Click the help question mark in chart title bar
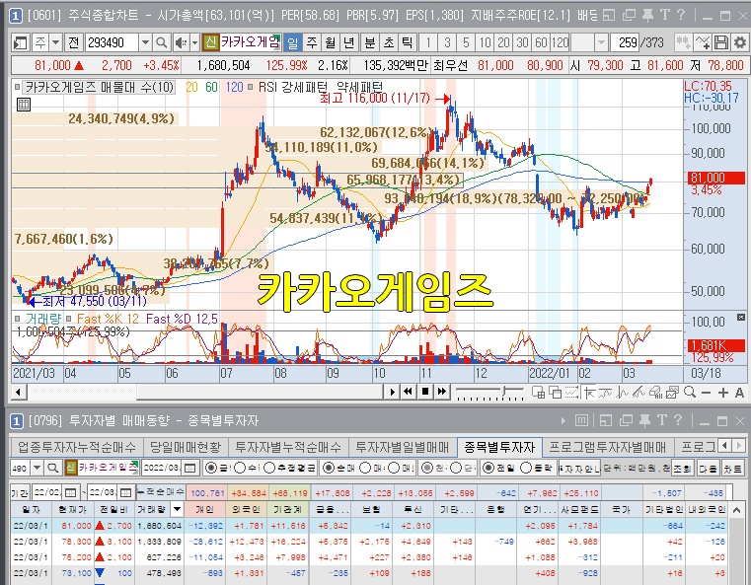 tap(681, 16)
